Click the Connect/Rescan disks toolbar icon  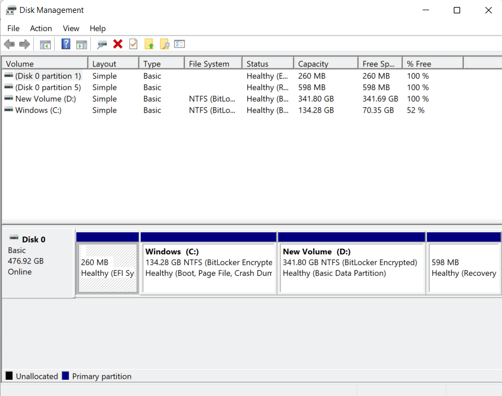(102, 44)
